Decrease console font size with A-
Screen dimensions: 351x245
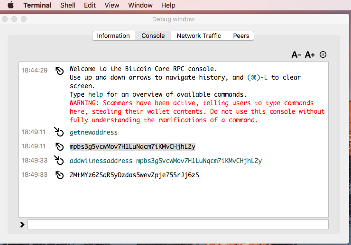pyautogui.click(x=296, y=54)
